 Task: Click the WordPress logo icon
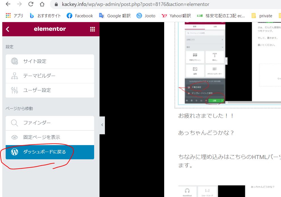click(x=14, y=152)
